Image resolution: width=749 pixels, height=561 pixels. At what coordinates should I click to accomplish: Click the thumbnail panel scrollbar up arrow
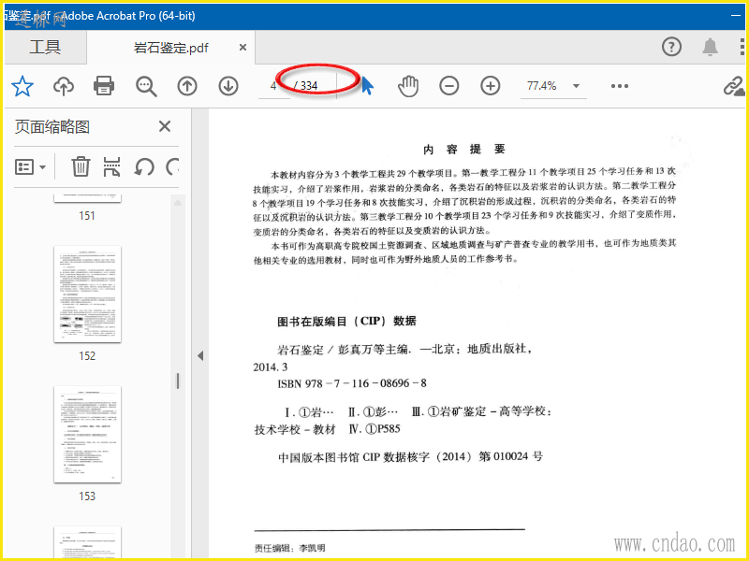click(x=178, y=203)
